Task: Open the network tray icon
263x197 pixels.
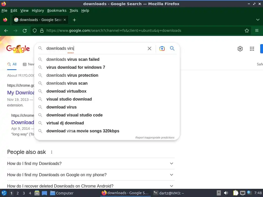Action: click(x=242, y=193)
